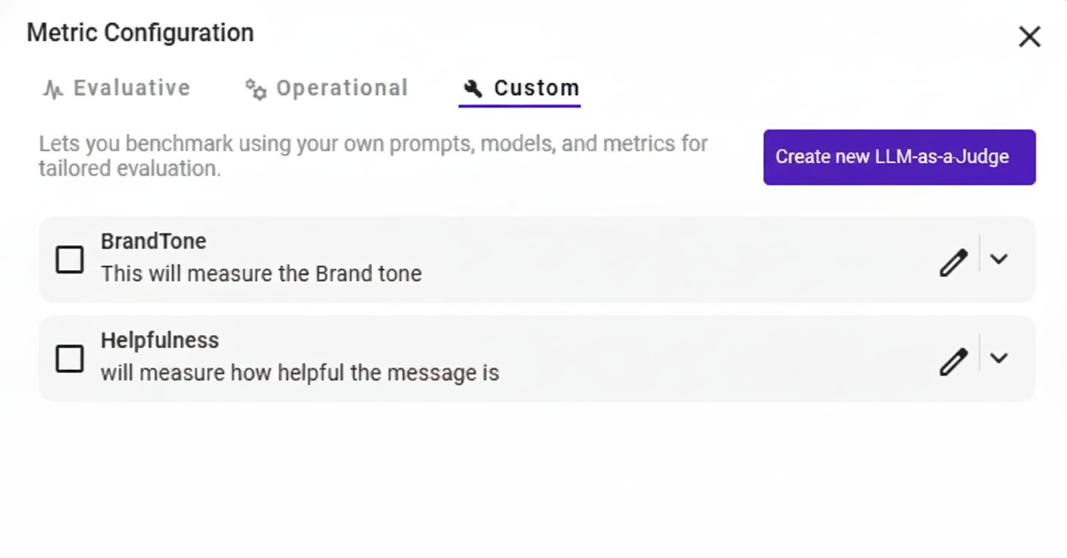Click the Helpfulness description text

300,373
